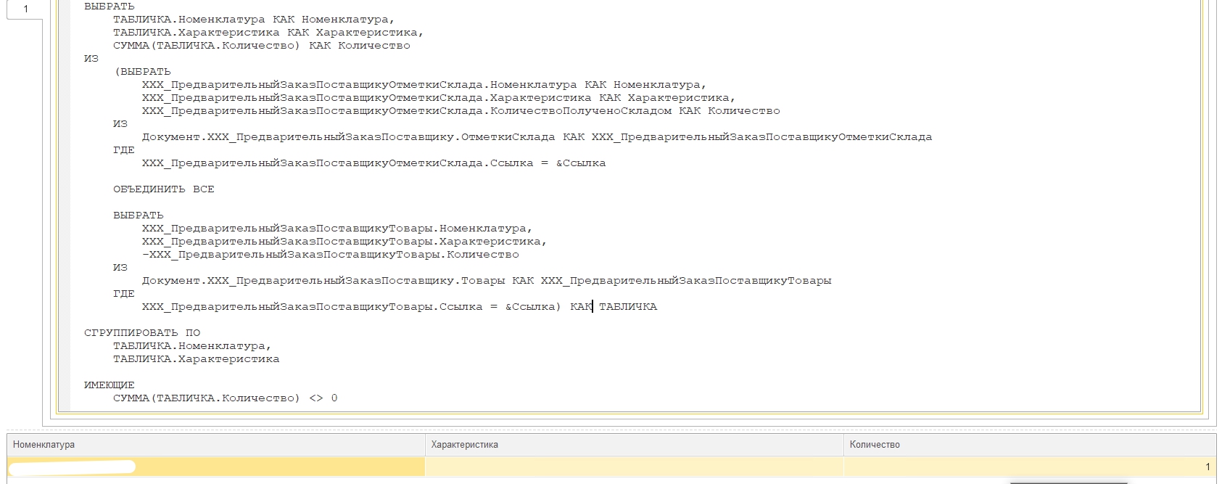Click the СГРУППИРОВАТЬ ПО keyword line
The width and height of the screenshot is (1222, 484).
click(141, 333)
